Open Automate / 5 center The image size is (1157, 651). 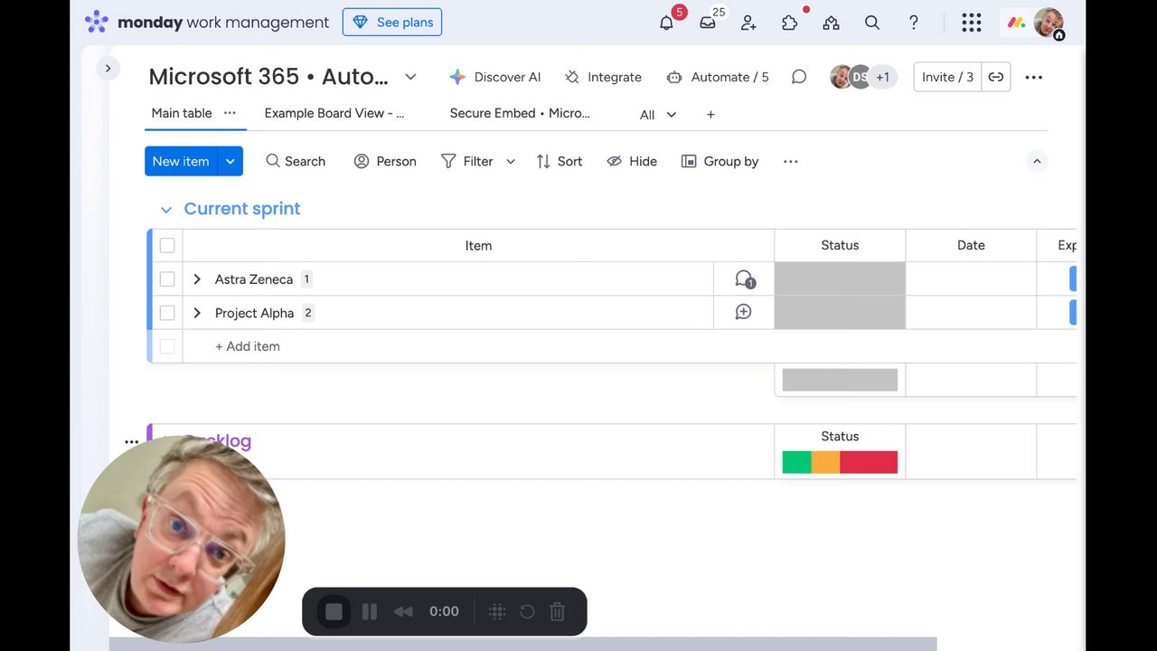718,77
